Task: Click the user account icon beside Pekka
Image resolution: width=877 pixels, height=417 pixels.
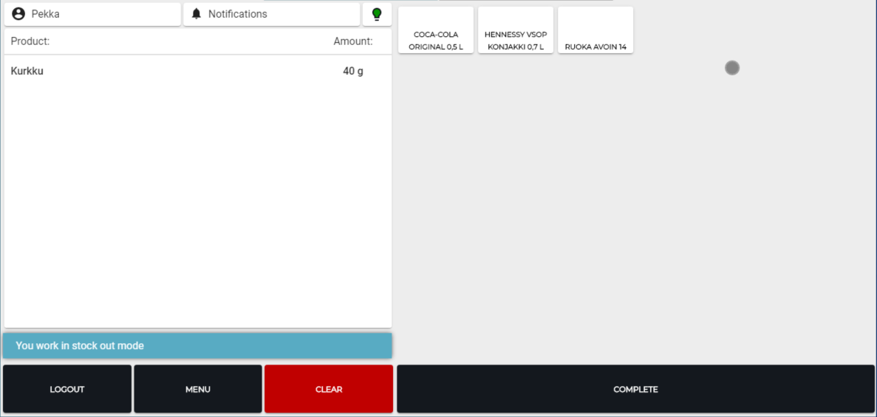Action: click(x=18, y=14)
